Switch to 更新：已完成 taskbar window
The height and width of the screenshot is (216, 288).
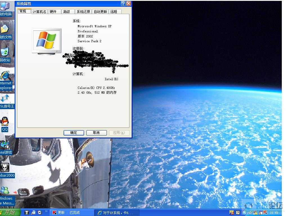(x=72, y=213)
